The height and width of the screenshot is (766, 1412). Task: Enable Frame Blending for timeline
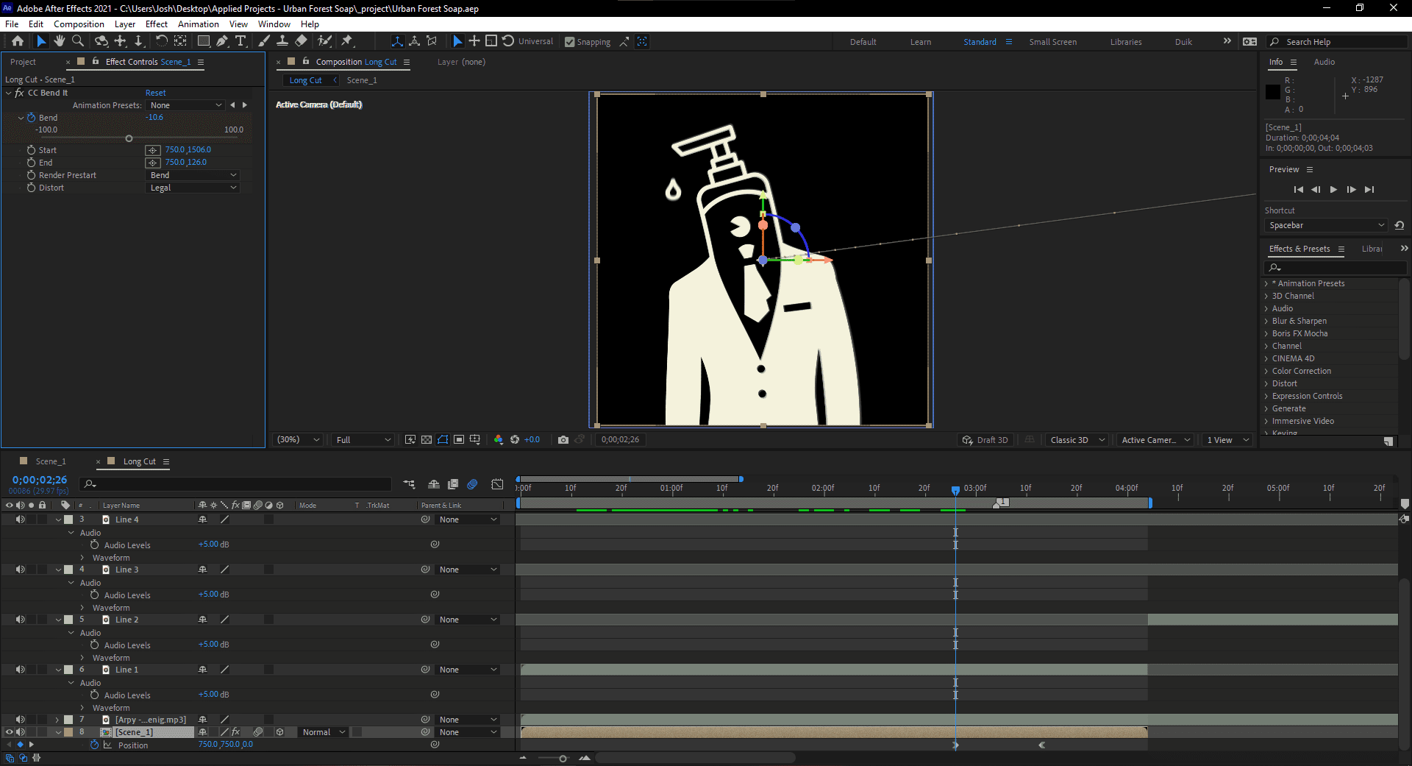pyautogui.click(x=453, y=484)
